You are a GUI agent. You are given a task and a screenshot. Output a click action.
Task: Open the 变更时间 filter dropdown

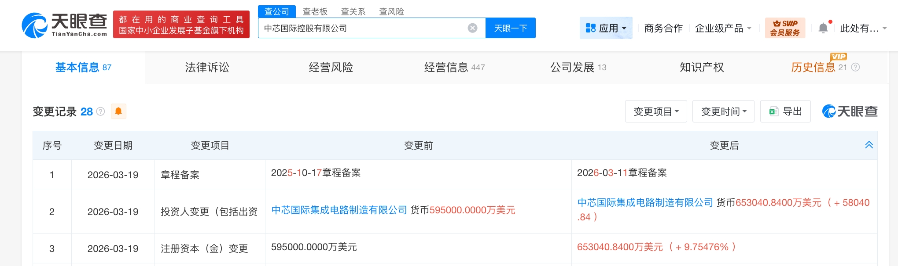(723, 111)
